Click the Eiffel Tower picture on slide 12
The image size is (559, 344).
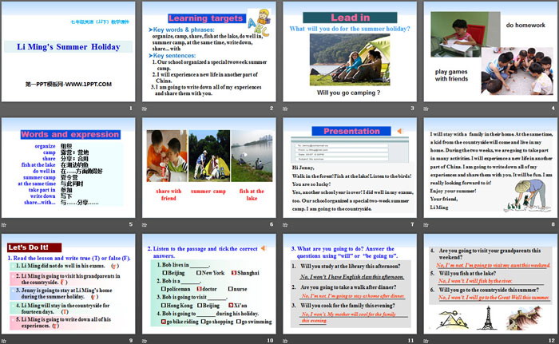(487, 318)
